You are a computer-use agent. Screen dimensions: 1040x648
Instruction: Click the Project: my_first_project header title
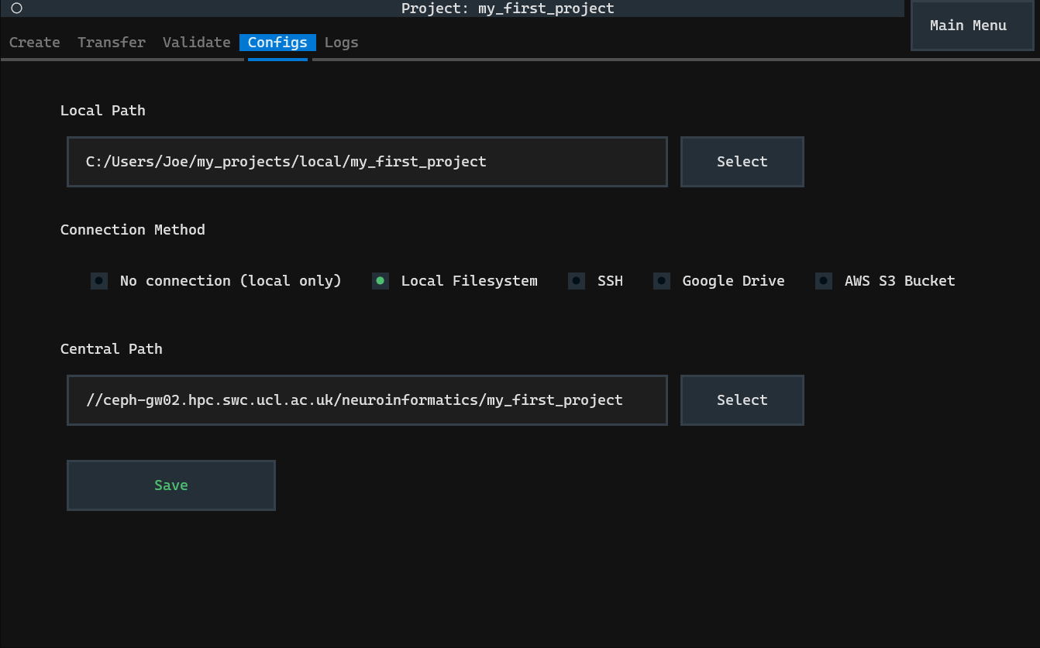[x=508, y=9]
